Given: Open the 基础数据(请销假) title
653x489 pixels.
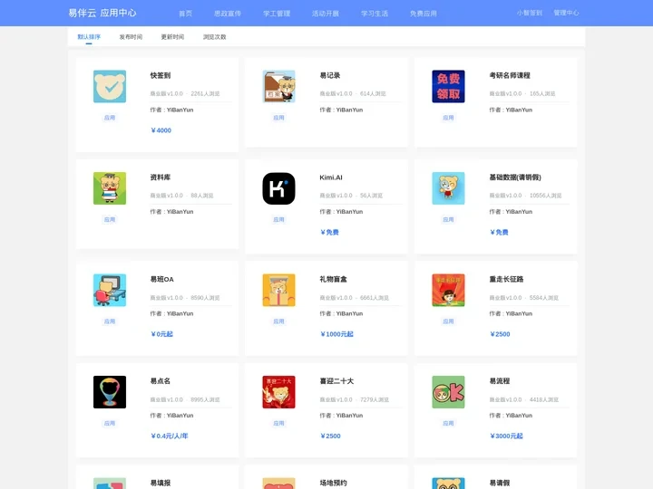Looking at the screenshot, I should point(515,177).
